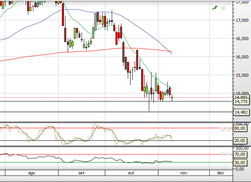The image size is (251, 182).
Task: Maximize the RSI panel with the 70,00 level
Action: click(223, 154)
